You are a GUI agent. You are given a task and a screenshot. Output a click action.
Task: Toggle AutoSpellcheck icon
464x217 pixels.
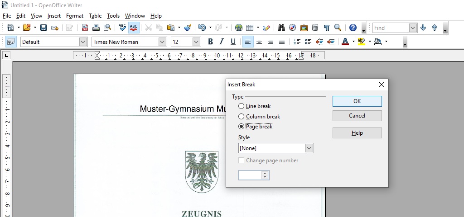pos(134,28)
